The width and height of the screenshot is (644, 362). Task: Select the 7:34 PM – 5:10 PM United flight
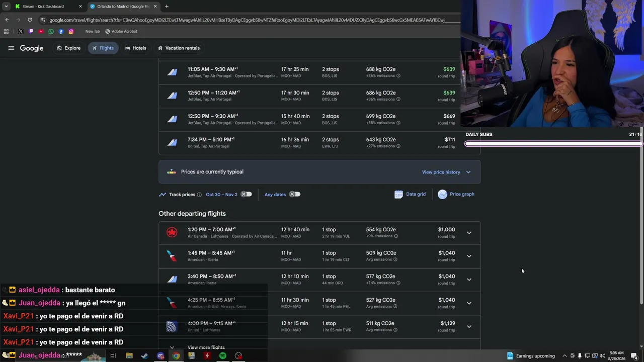319,143
